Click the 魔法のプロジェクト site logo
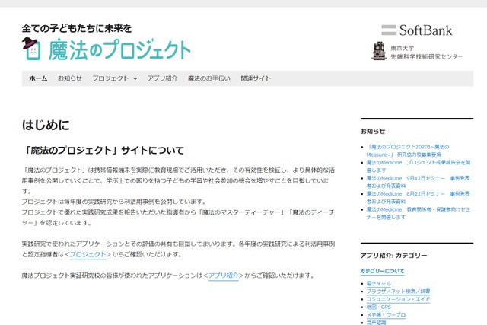The image size is (487, 325). click(107, 49)
